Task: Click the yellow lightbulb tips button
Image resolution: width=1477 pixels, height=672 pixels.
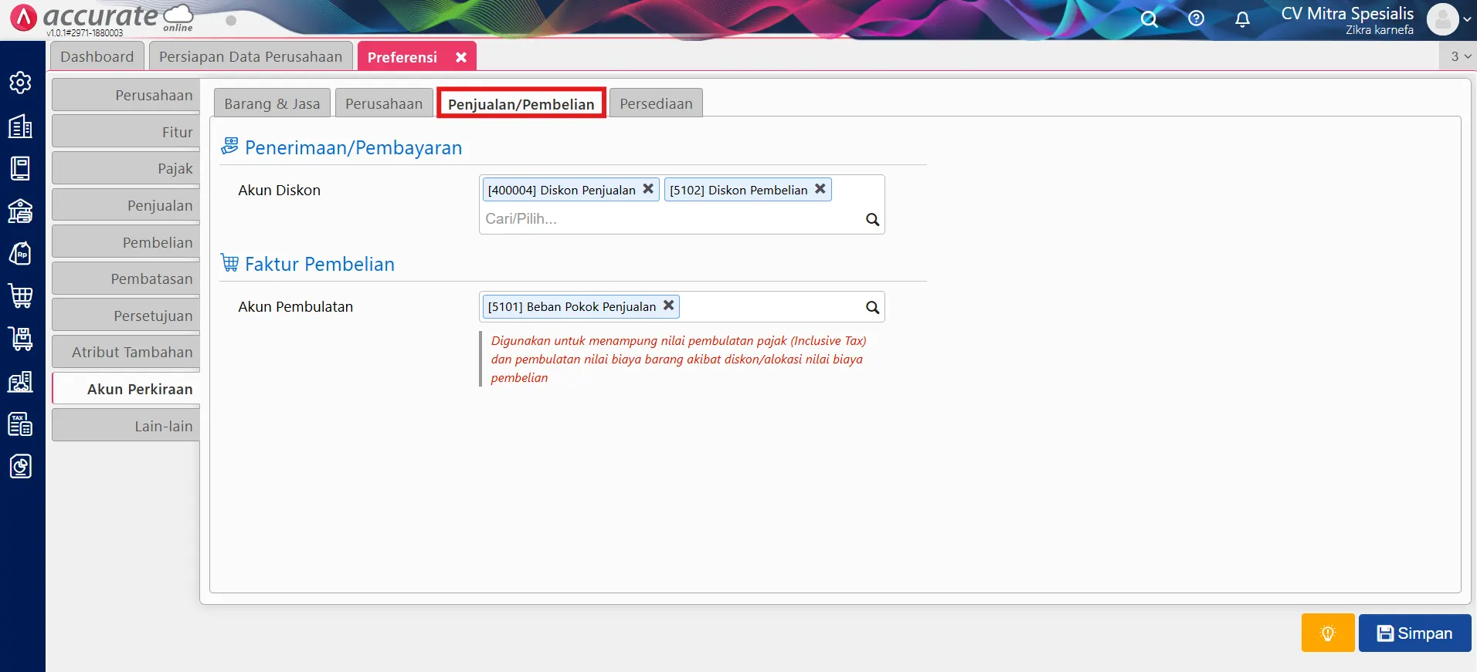Action: 1327,633
